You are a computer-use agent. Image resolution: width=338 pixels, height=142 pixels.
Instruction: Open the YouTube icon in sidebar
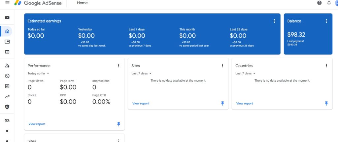pos(7,18)
